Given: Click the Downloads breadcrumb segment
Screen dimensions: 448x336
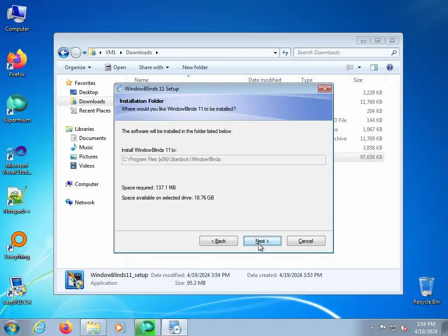Looking at the screenshot, I should tap(139, 52).
